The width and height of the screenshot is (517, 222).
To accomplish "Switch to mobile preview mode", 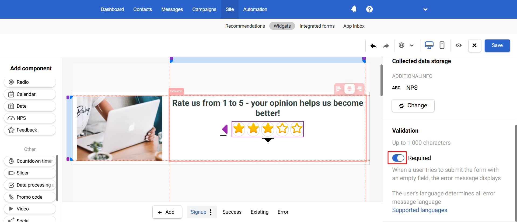I will click(x=442, y=45).
